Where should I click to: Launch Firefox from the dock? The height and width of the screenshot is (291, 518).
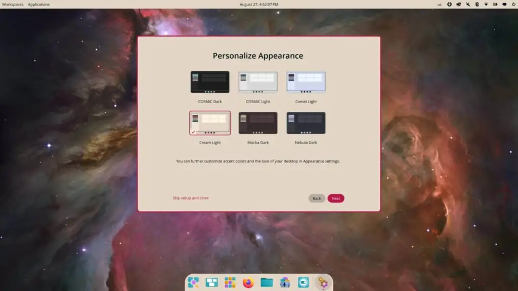(x=248, y=282)
